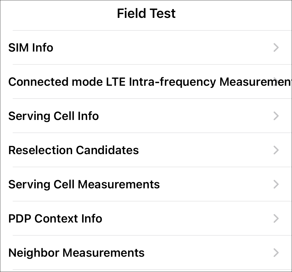Tap the chevron next to SIM Info

point(276,47)
